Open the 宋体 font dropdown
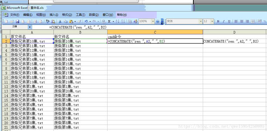Viewport: 267px width, 131px height. pos(201,21)
